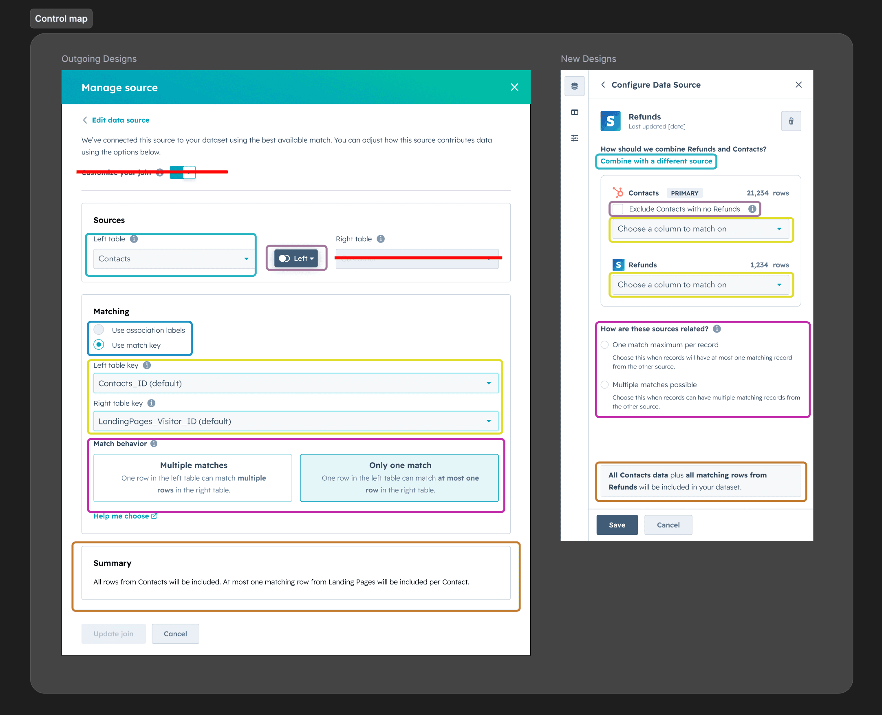Click the sliders filter icon in sidebar

click(x=574, y=138)
